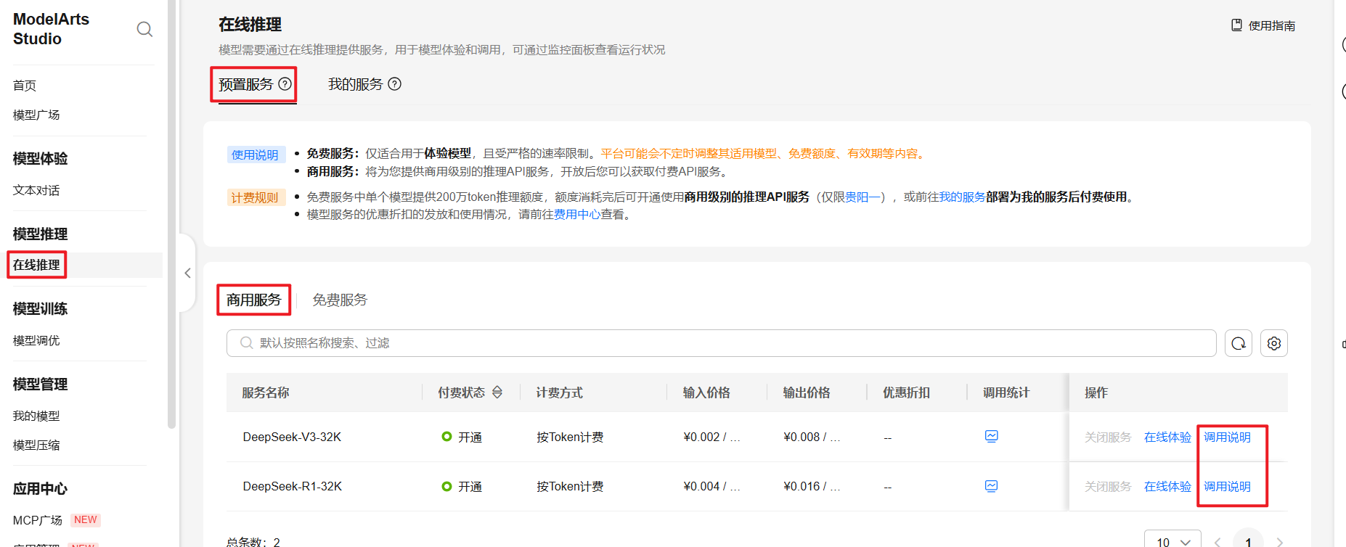
Task: Collapse the sidebar with the arrow handle
Action: tap(187, 273)
